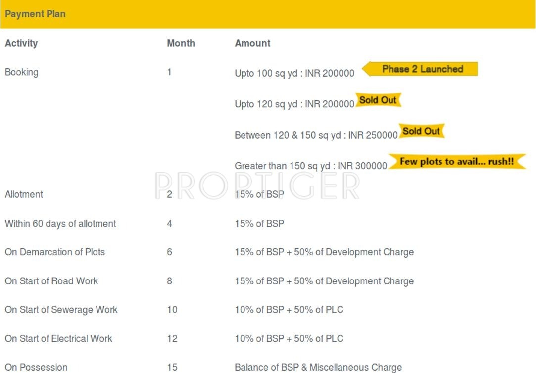Screen dimensions: 536x373
Task: Select the Allotment activity label
Action: coord(24,195)
